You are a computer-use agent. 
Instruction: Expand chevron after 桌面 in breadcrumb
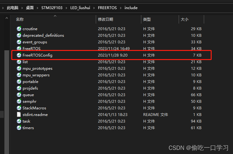coord(37,8)
